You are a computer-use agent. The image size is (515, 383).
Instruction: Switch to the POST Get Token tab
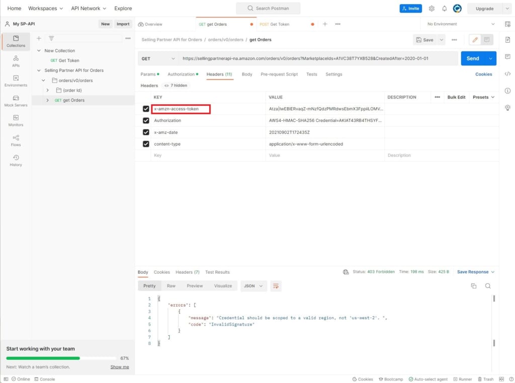point(286,24)
